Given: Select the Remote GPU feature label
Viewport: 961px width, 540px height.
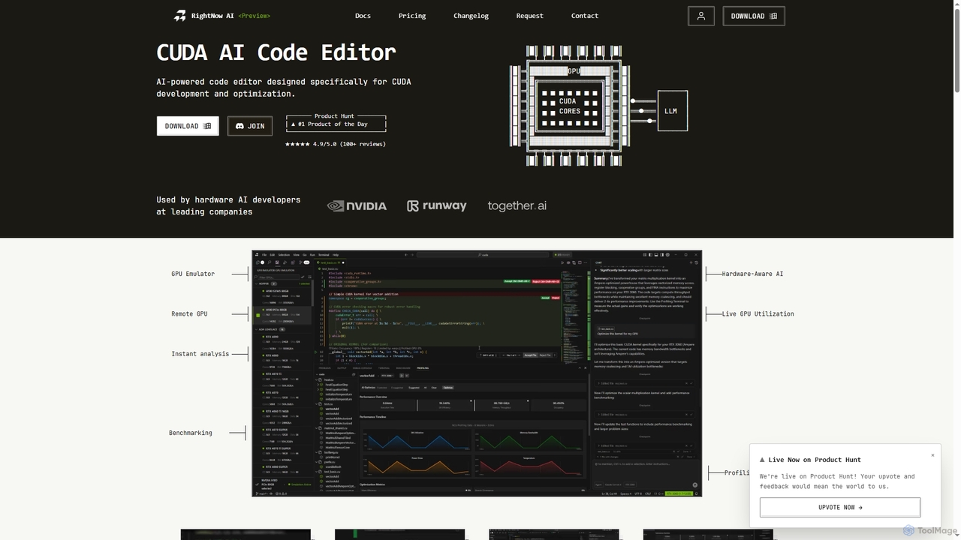Looking at the screenshot, I should coord(189,313).
